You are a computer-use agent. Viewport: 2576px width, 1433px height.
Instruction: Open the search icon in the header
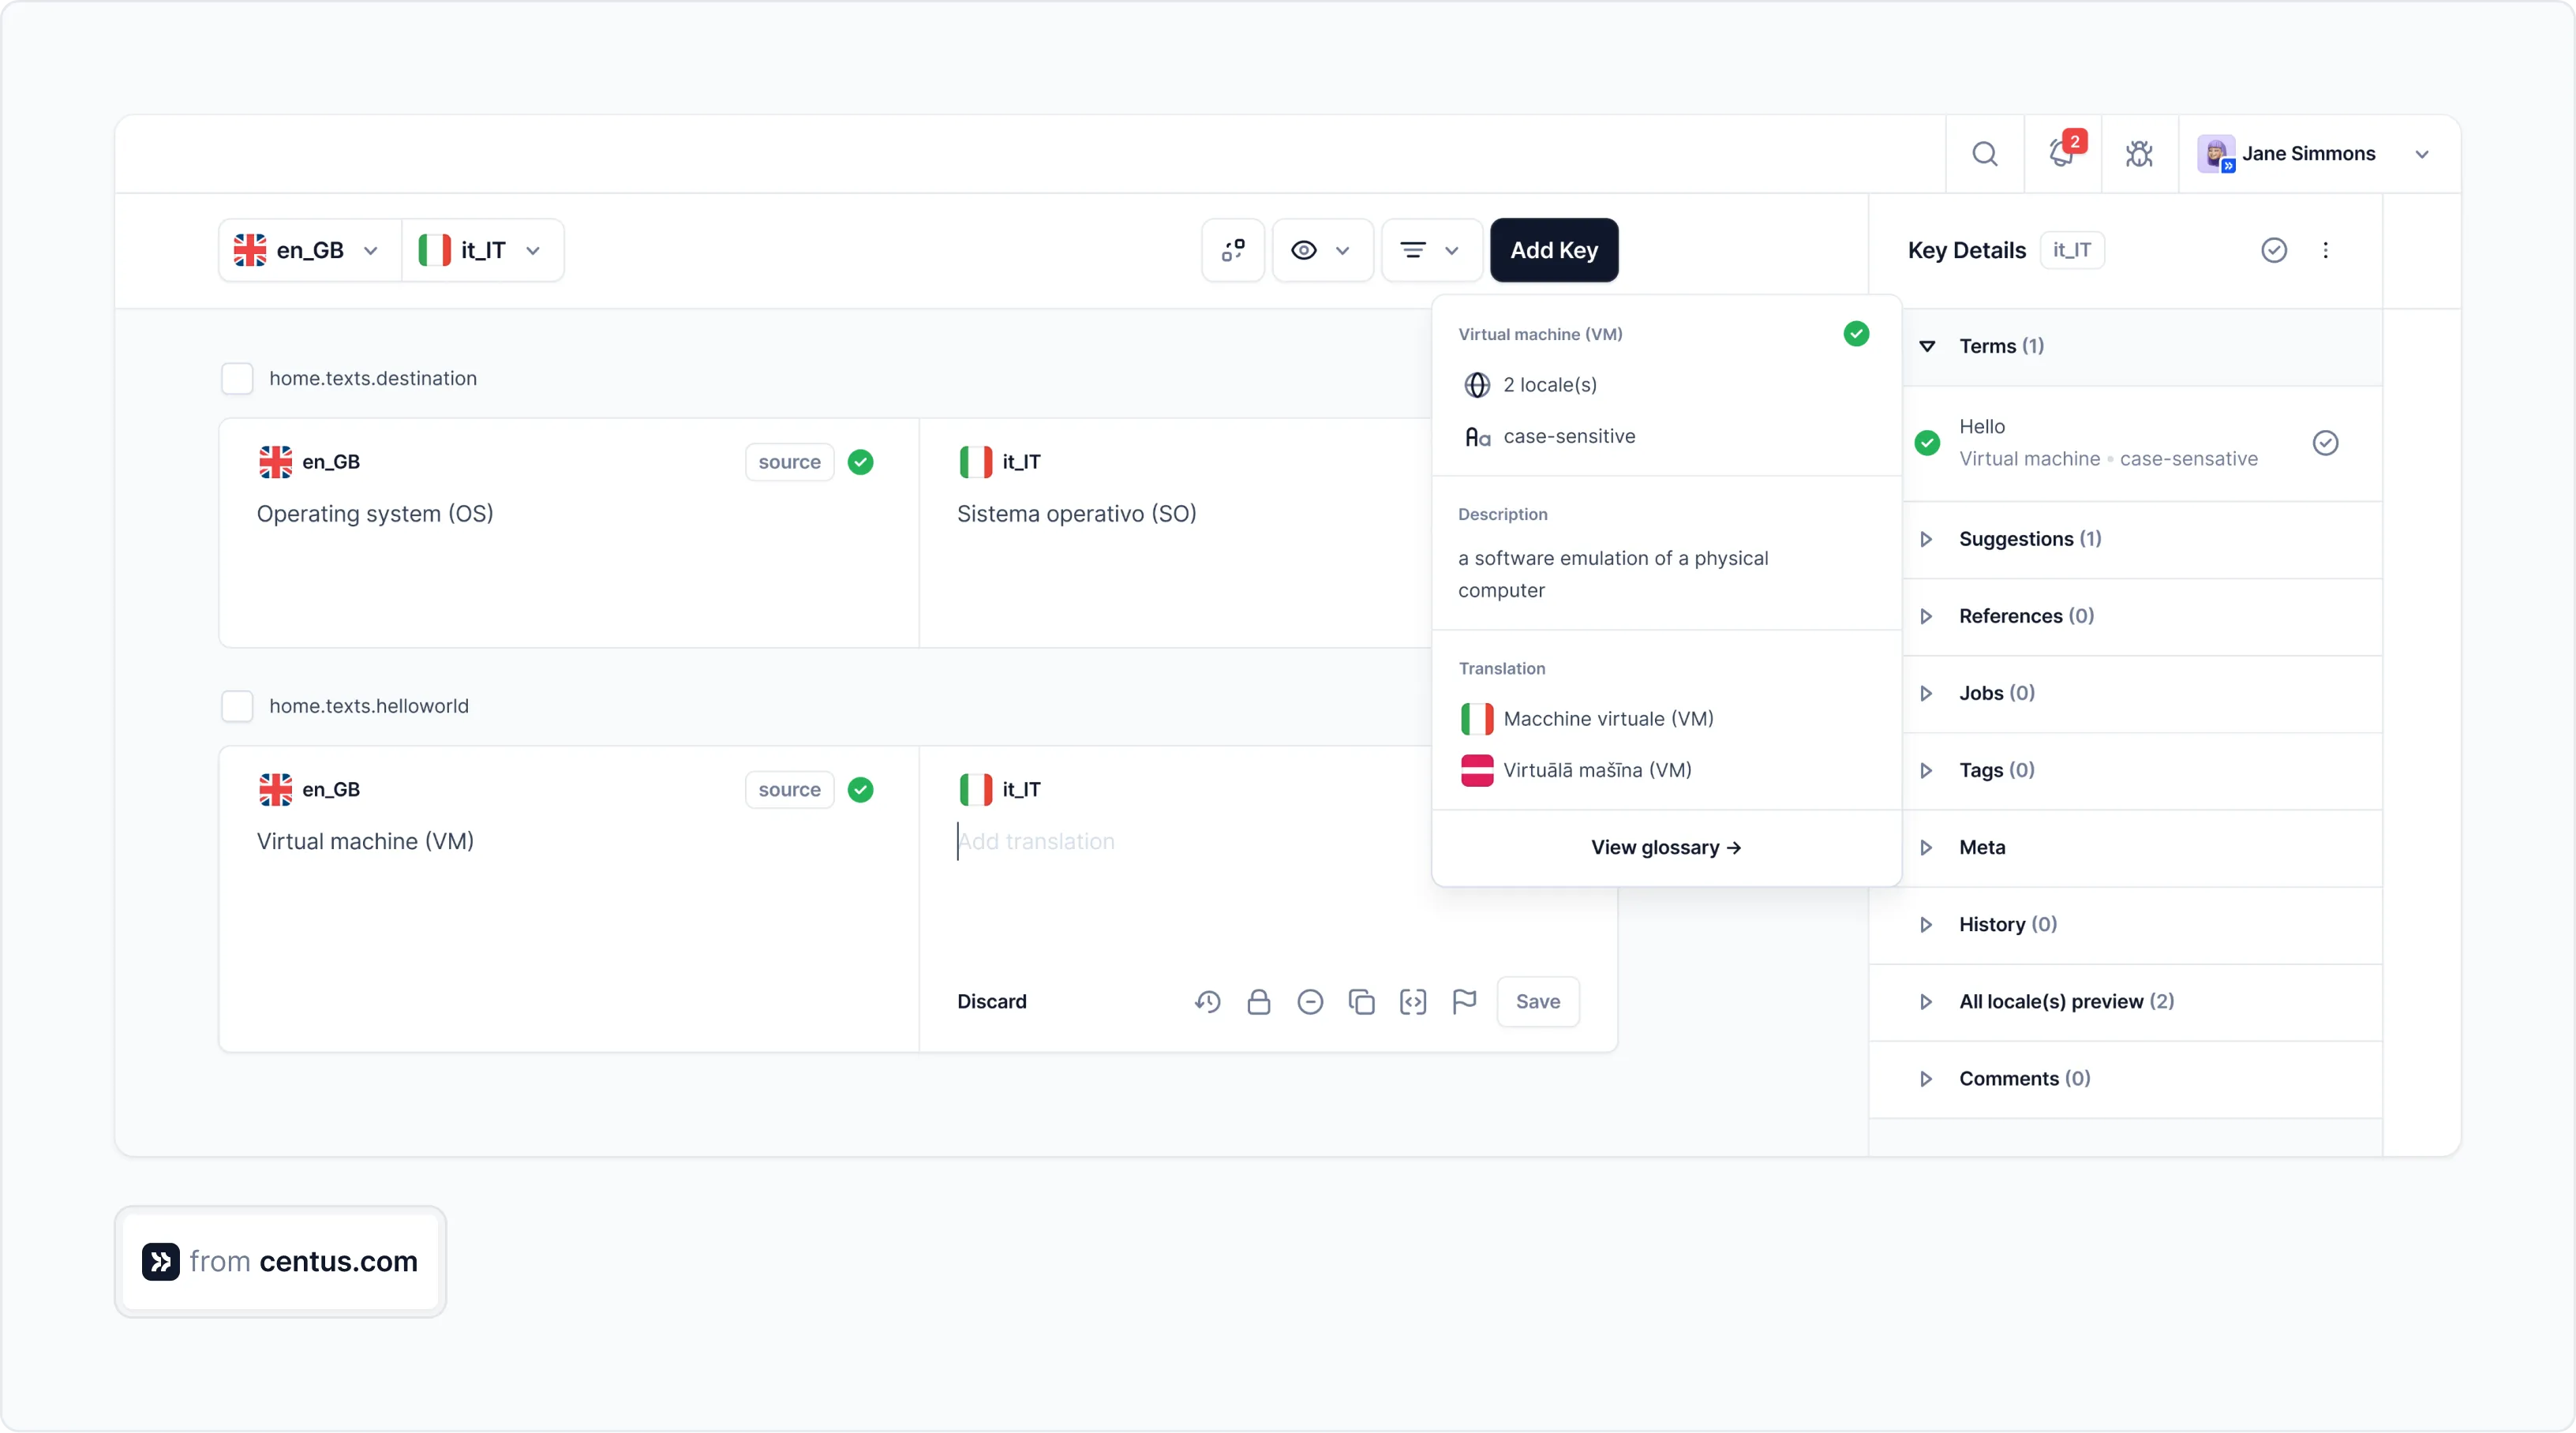[1985, 153]
